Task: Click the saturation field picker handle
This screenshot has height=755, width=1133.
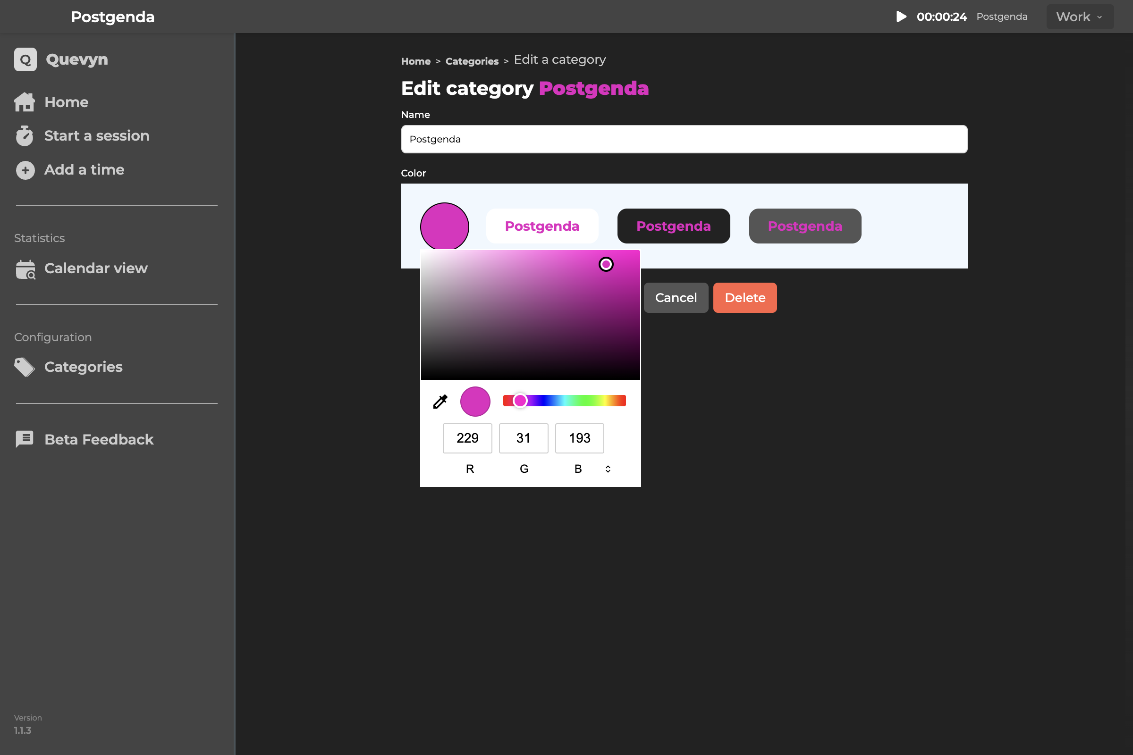Action: point(606,264)
